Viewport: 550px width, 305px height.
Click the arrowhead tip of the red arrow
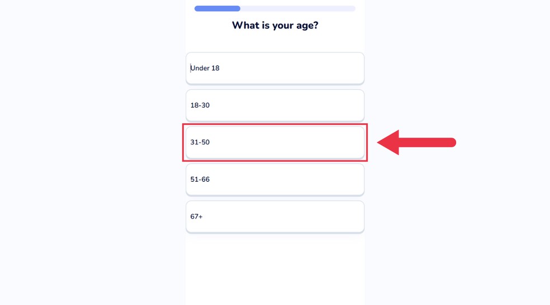click(380, 143)
